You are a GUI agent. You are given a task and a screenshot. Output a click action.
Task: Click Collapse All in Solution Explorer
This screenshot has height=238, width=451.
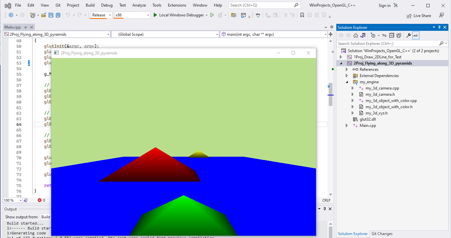point(392,35)
